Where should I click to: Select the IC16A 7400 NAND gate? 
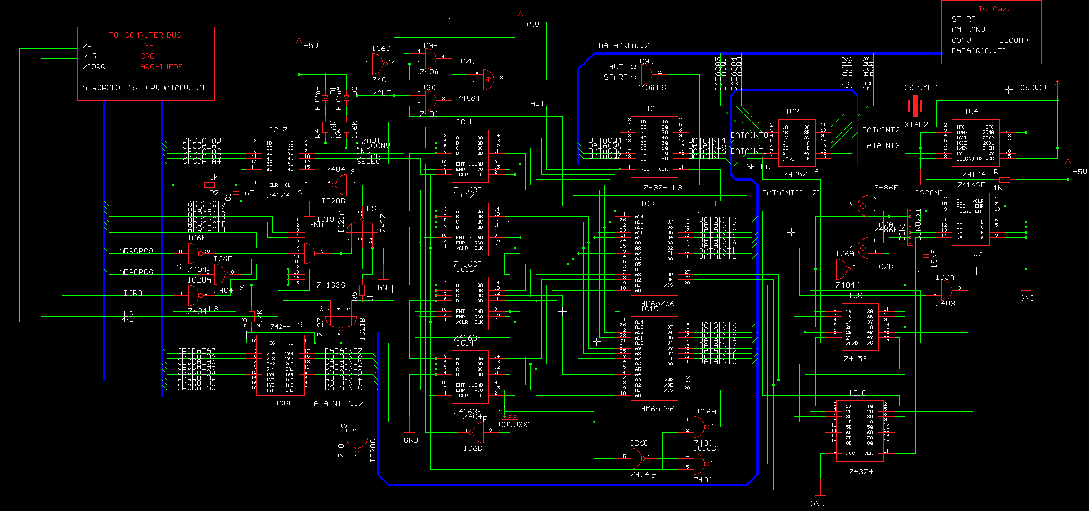click(x=701, y=428)
